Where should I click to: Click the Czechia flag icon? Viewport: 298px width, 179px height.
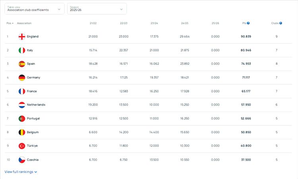pyautogui.click(x=22, y=160)
